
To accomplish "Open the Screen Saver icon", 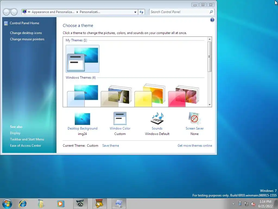I will tap(194, 118).
